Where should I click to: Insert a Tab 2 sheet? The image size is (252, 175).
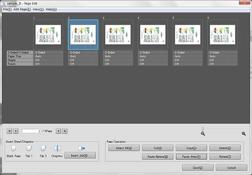[x=43, y=148]
